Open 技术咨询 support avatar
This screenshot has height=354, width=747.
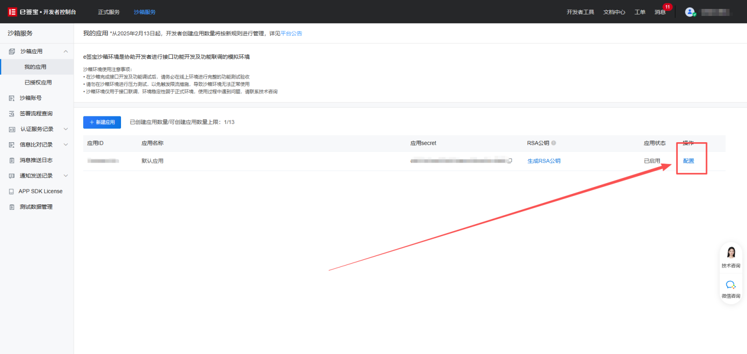(x=731, y=253)
